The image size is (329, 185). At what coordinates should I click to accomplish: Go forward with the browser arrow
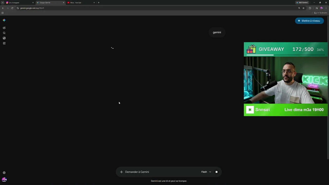pyautogui.click(x=7, y=8)
